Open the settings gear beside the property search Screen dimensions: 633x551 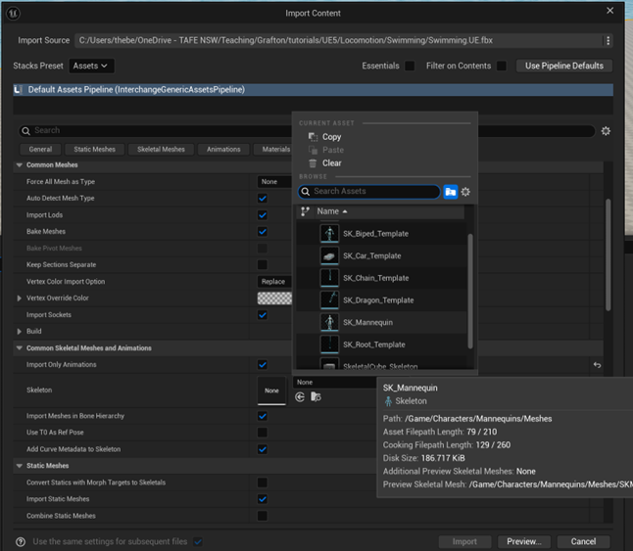pyautogui.click(x=606, y=131)
